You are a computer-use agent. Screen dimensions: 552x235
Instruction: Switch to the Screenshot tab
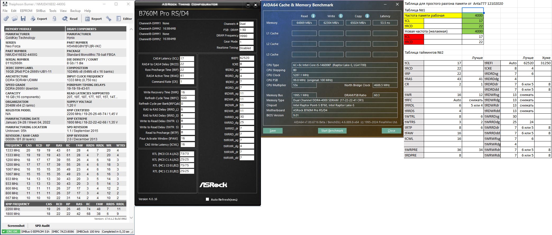tap(16, 226)
